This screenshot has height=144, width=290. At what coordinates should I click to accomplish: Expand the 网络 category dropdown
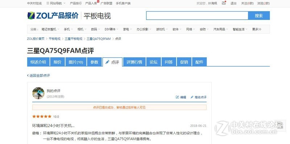191,29
